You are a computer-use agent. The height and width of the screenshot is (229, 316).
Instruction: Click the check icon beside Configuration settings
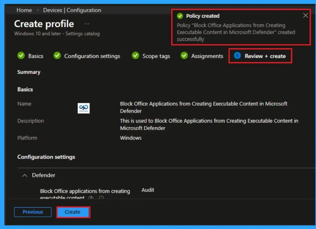point(57,56)
